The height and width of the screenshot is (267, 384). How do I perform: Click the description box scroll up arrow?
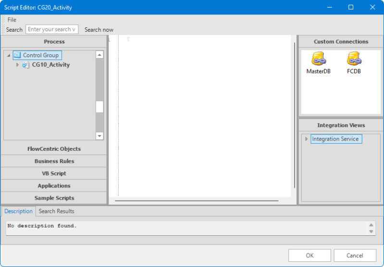pyautogui.click(x=372, y=225)
